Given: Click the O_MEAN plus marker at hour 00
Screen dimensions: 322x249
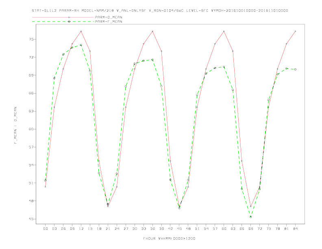Looking at the screenshot, I should pyautogui.click(x=46, y=187).
